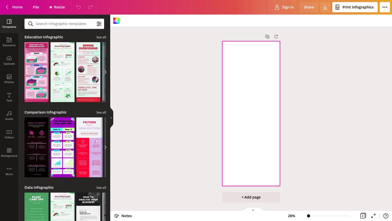392x221 pixels.
Task: Open the Audio panel
Action: point(9,116)
